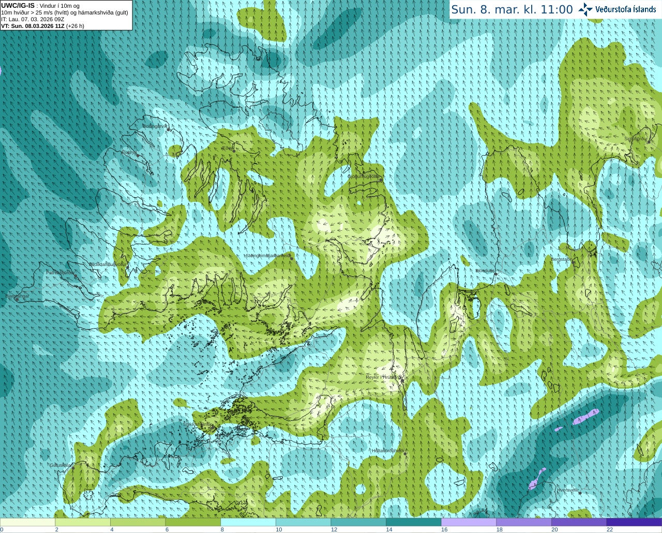Select the 20–22 m/s legend swatch

point(579,522)
